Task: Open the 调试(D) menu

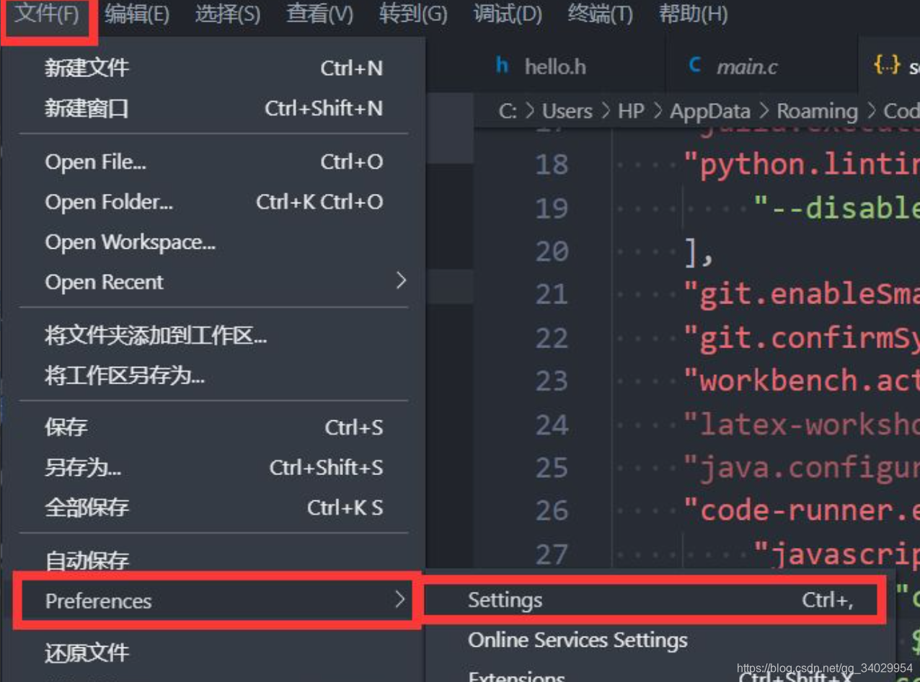Action: click(x=508, y=14)
